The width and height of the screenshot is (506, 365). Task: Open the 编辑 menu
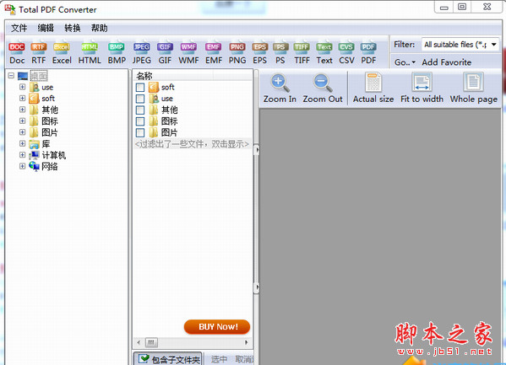tap(46, 29)
